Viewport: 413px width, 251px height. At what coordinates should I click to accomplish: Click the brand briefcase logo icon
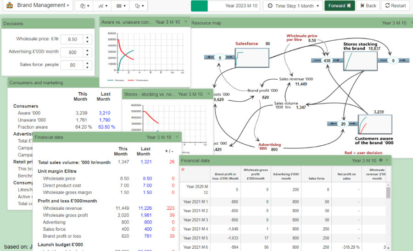(x=9, y=5)
